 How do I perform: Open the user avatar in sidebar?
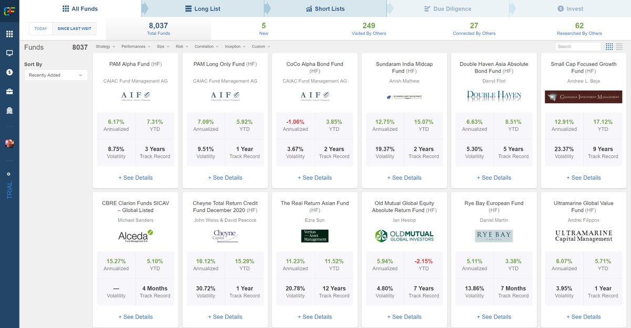9,143
